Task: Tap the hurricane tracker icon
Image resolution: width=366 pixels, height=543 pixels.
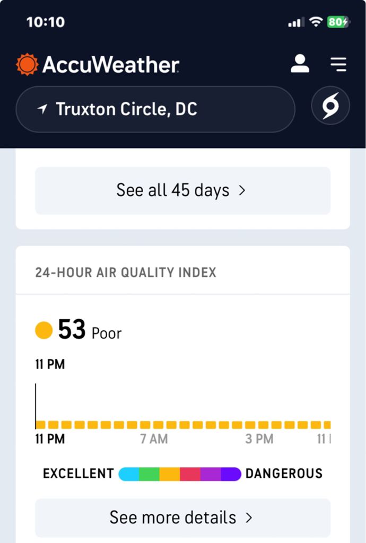Action: coord(330,106)
